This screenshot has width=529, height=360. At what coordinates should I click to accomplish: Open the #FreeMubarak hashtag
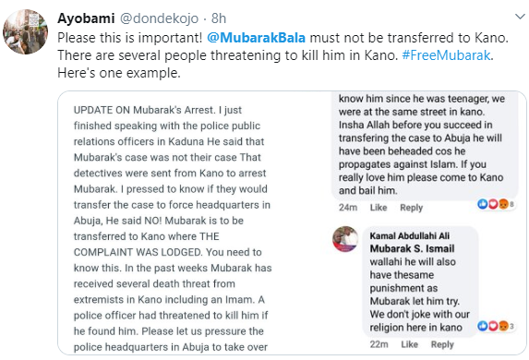click(x=446, y=55)
